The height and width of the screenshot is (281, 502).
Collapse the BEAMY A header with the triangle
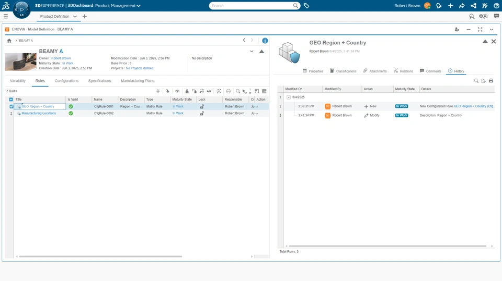261,52
